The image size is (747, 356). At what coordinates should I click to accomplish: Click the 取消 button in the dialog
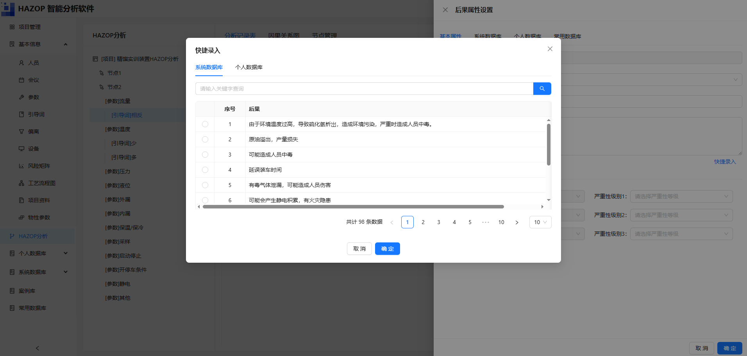tap(359, 249)
